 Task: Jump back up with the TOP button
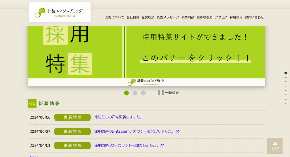(x=275, y=146)
